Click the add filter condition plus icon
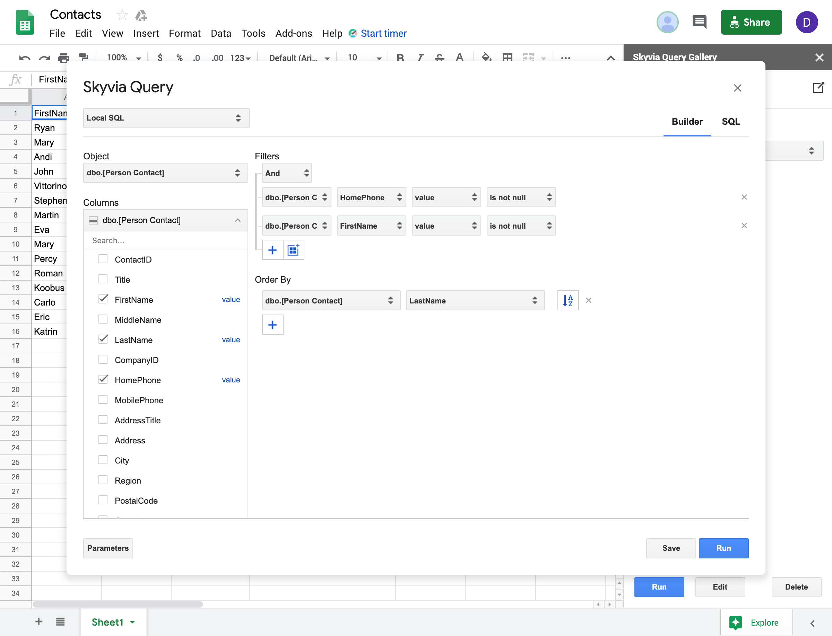The image size is (832, 636). pos(272,250)
